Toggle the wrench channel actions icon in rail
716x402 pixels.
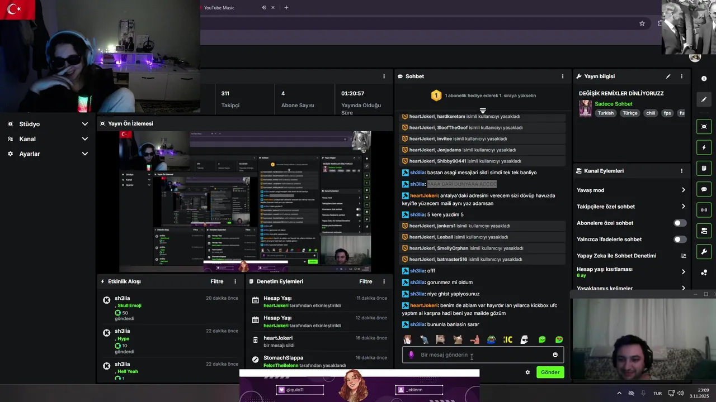pos(704,251)
